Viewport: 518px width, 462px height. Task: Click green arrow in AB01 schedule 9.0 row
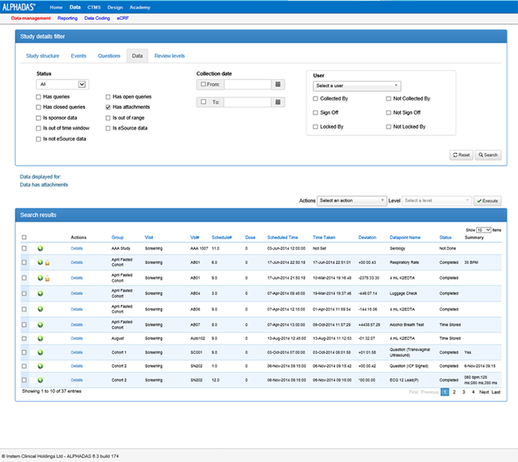40,278
